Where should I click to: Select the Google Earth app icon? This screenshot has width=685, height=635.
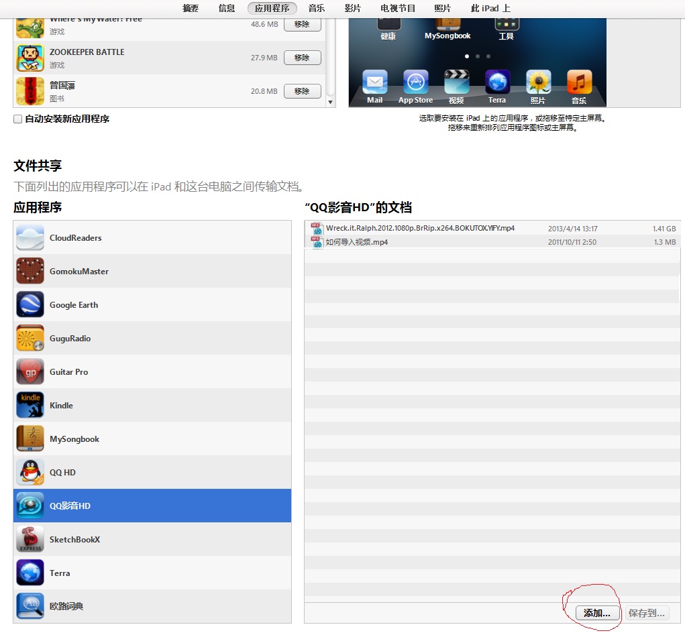30,304
